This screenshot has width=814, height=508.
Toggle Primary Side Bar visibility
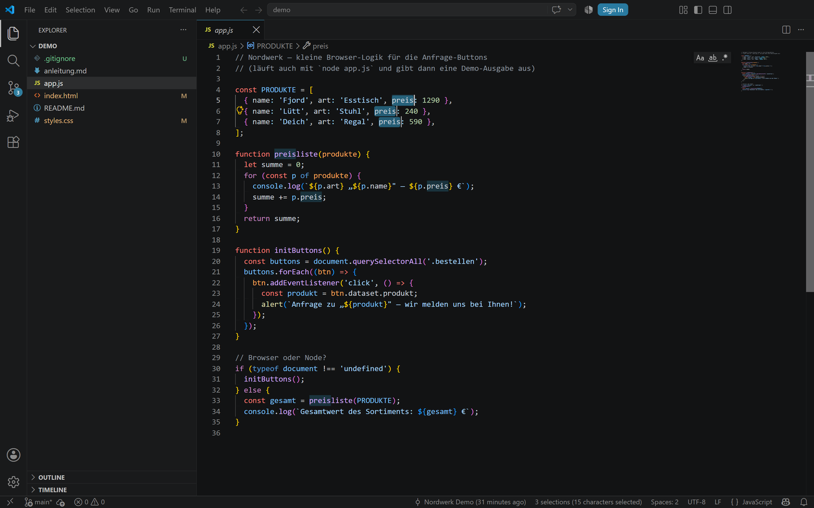point(698,10)
